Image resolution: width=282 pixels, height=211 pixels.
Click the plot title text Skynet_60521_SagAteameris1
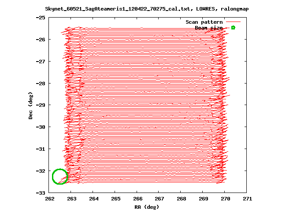point(85,9)
